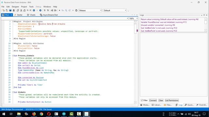This screenshot has height=117, width=209.
Task: Open the Edit menu
Action: click(8, 6)
